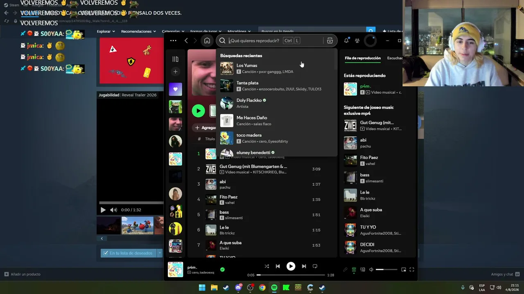The width and height of the screenshot is (524, 294).
Task: Open Spotify miniplayer
Action: click(x=404, y=269)
